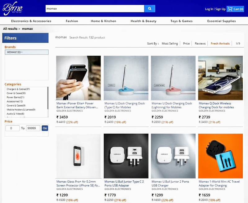The image size is (248, 203).
Task: Click the categories list scrollbar
Action: [x=48, y=98]
